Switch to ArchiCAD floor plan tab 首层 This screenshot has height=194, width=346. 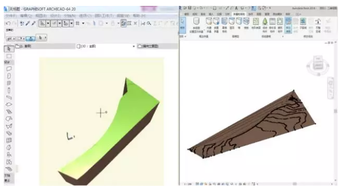point(45,46)
